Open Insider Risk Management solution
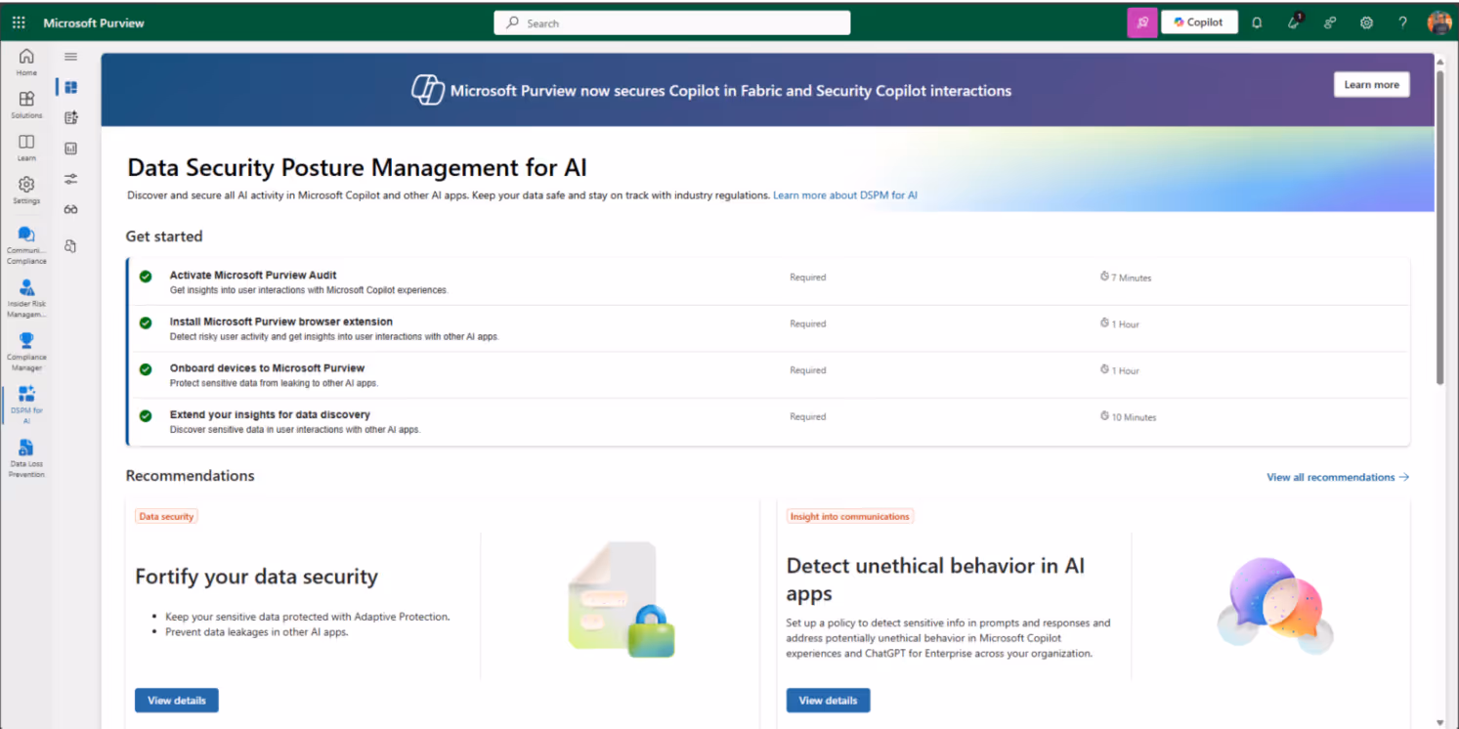 pos(26,298)
